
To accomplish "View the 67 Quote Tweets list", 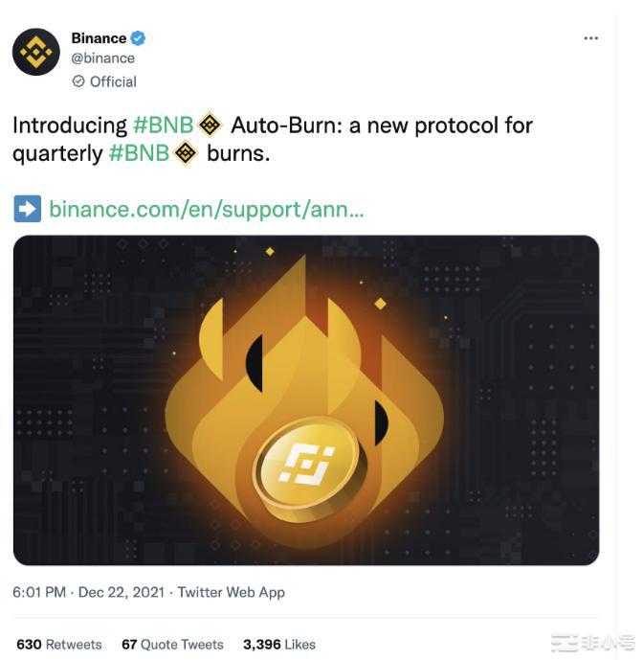I will point(172,645).
